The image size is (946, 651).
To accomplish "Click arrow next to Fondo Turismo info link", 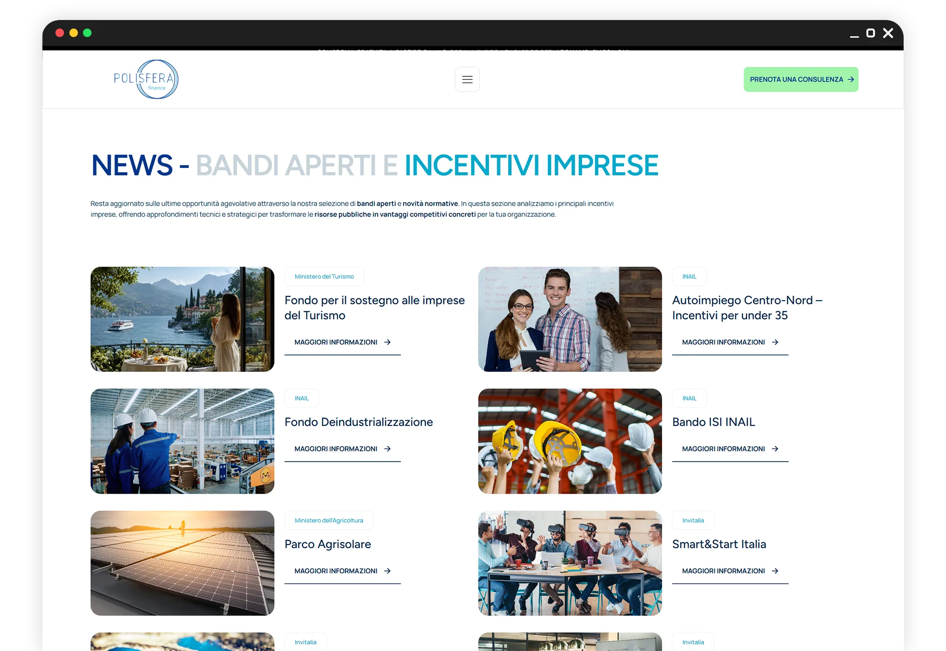I will (387, 342).
